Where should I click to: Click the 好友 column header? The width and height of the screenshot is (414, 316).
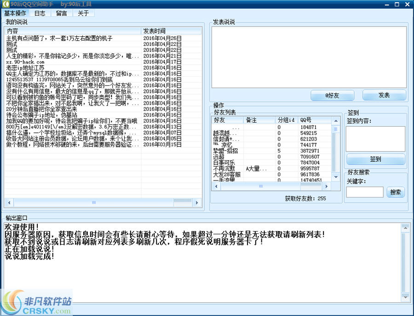tap(227, 120)
